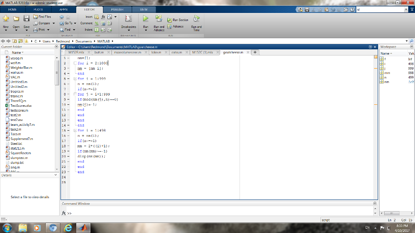This screenshot has width=415, height=233.
Task: Click the quick access Save icon
Action: click(307, 10)
